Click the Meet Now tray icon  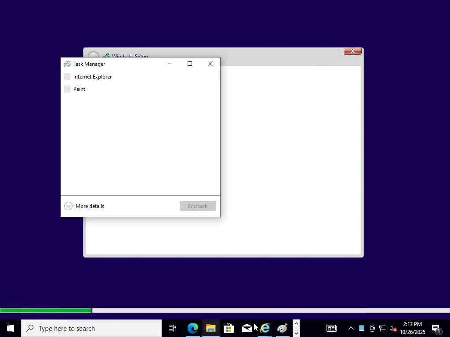click(x=372, y=328)
